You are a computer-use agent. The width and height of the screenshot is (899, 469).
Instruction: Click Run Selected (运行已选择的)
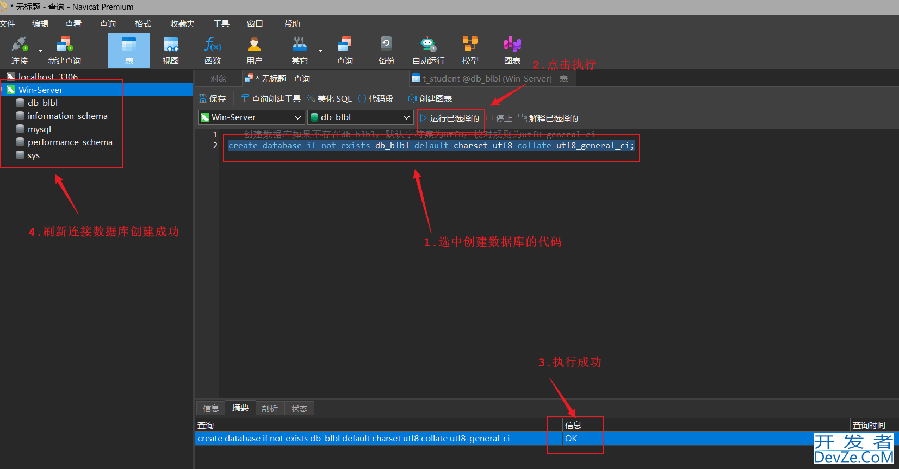(450, 118)
